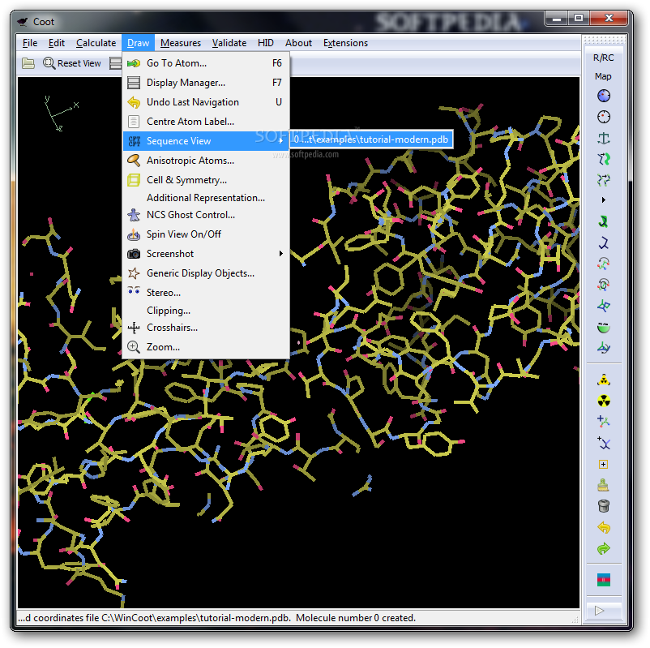Open the Extensions menu
This screenshot has width=650, height=648.
[x=345, y=43]
